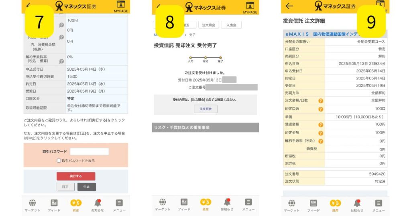Screen dimensions: 411x216
Task: Open help icon for 約定口数
Action: [x=321, y=109]
